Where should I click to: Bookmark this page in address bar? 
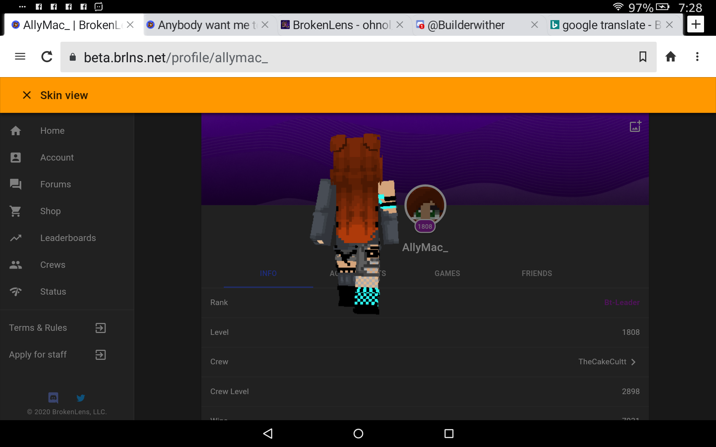(643, 57)
